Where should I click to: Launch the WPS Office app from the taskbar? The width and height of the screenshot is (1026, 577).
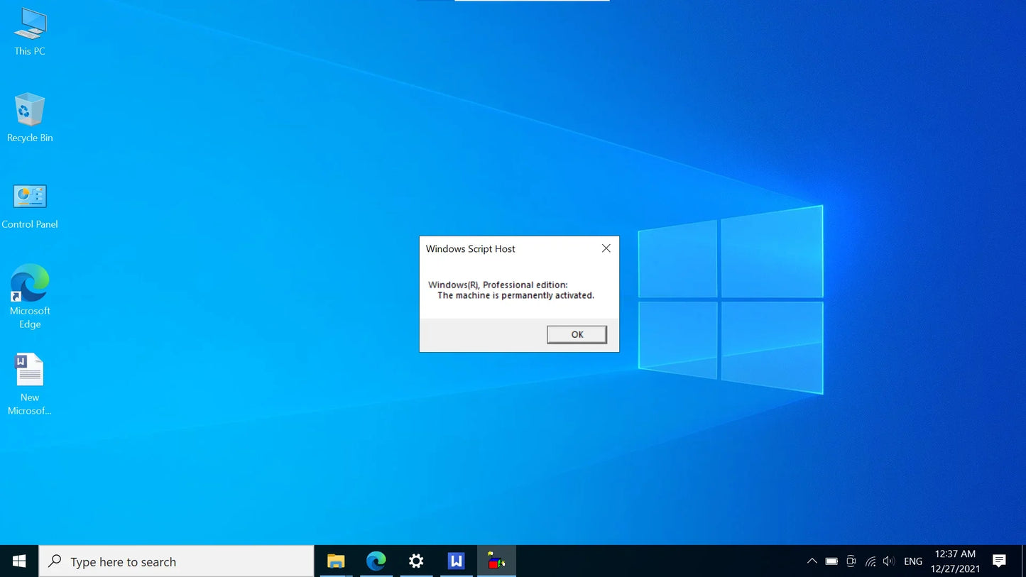pyautogui.click(x=456, y=561)
